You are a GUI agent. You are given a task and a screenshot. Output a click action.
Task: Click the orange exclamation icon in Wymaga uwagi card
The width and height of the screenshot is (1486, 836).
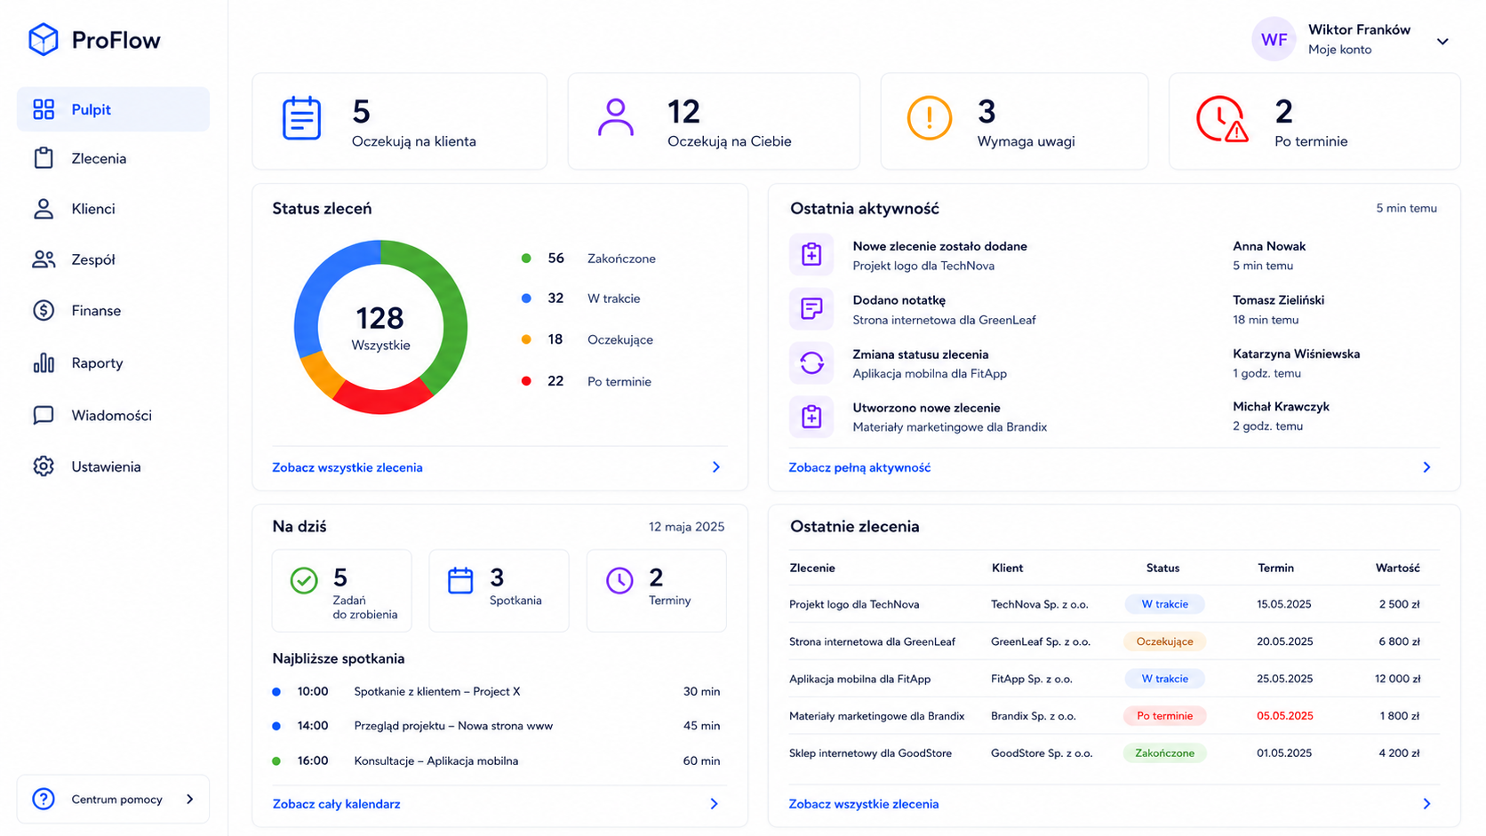tap(930, 117)
